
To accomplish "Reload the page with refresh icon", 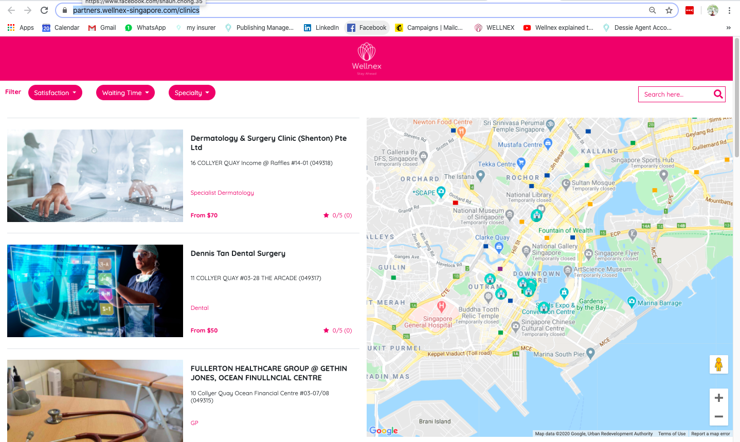I will [x=44, y=10].
